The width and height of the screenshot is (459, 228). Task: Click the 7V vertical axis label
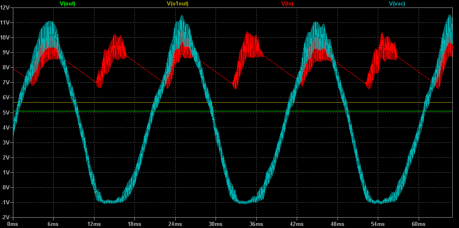7,82
